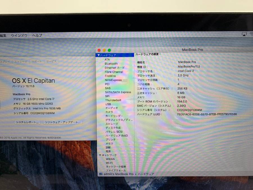Click computer icon in path bar
Image resolution: width=253 pixels, height=190 pixels.
coord(101,174)
